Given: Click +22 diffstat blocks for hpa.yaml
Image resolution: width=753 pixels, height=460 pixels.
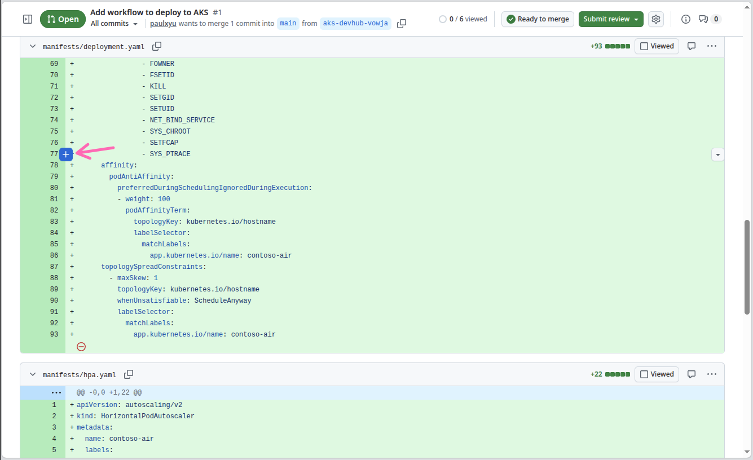Looking at the screenshot, I should pos(610,374).
